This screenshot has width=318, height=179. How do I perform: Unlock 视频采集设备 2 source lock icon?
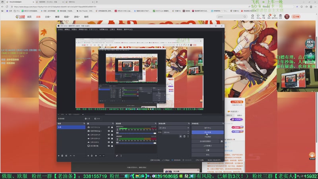pyautogui.click(x=112, y=131)
